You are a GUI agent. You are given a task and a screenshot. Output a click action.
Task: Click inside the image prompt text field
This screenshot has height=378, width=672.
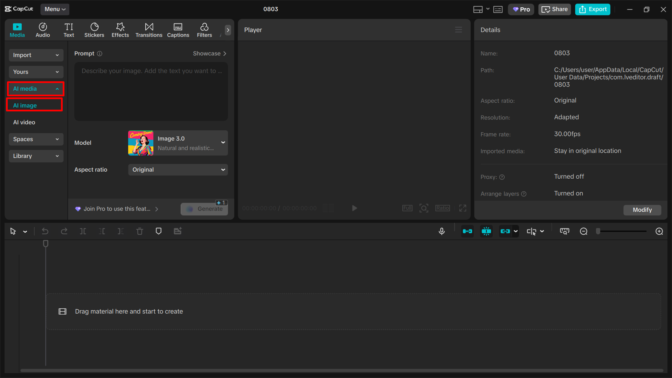pyautogui.click(x=151, y=91)
